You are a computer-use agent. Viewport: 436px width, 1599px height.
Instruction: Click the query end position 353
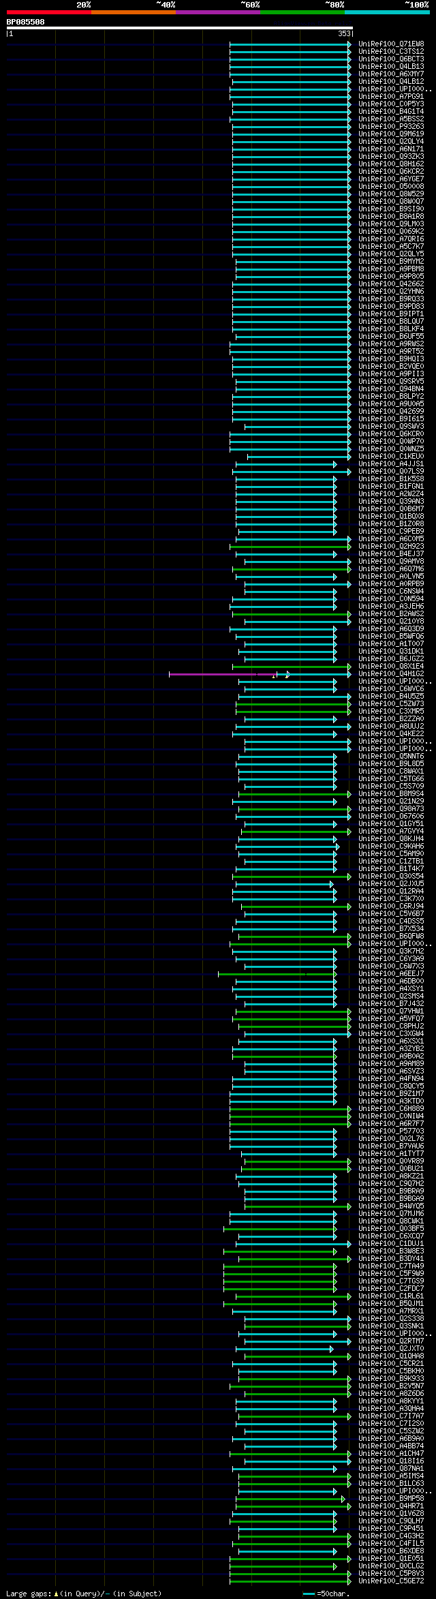[x=343, y=33]
